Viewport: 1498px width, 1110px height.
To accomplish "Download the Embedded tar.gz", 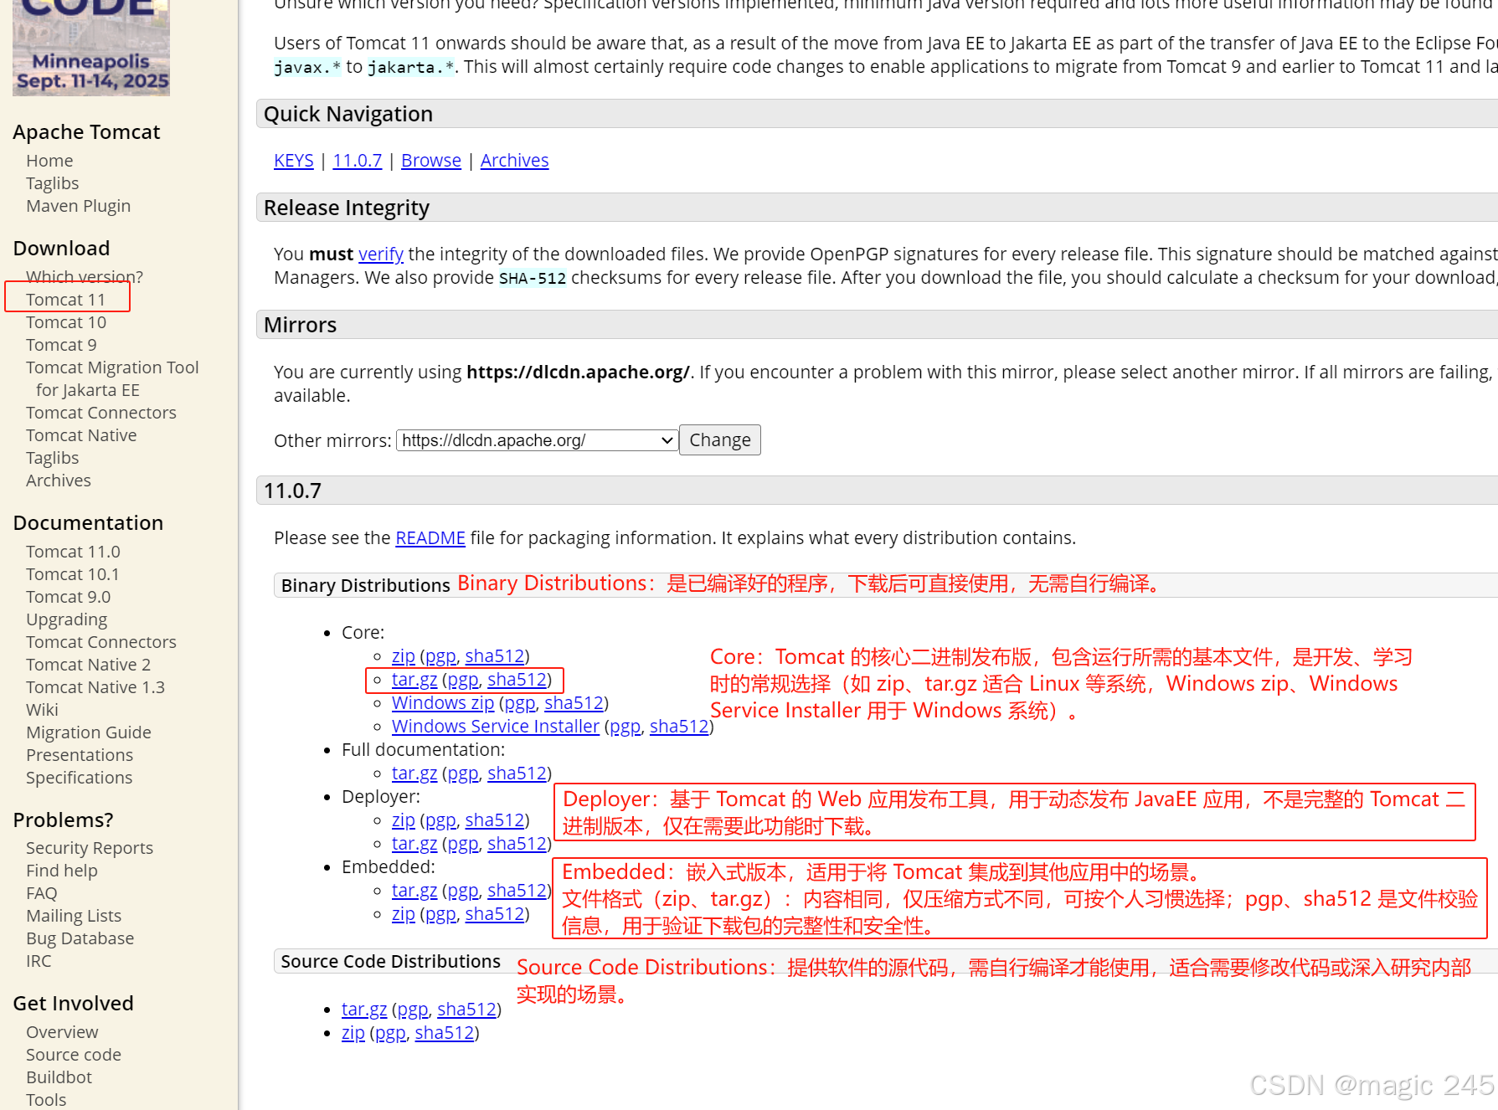I will [x=414, y=891].
